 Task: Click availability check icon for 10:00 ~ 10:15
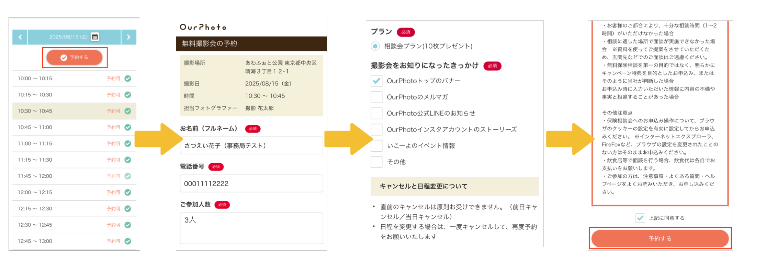coord(128,79)
